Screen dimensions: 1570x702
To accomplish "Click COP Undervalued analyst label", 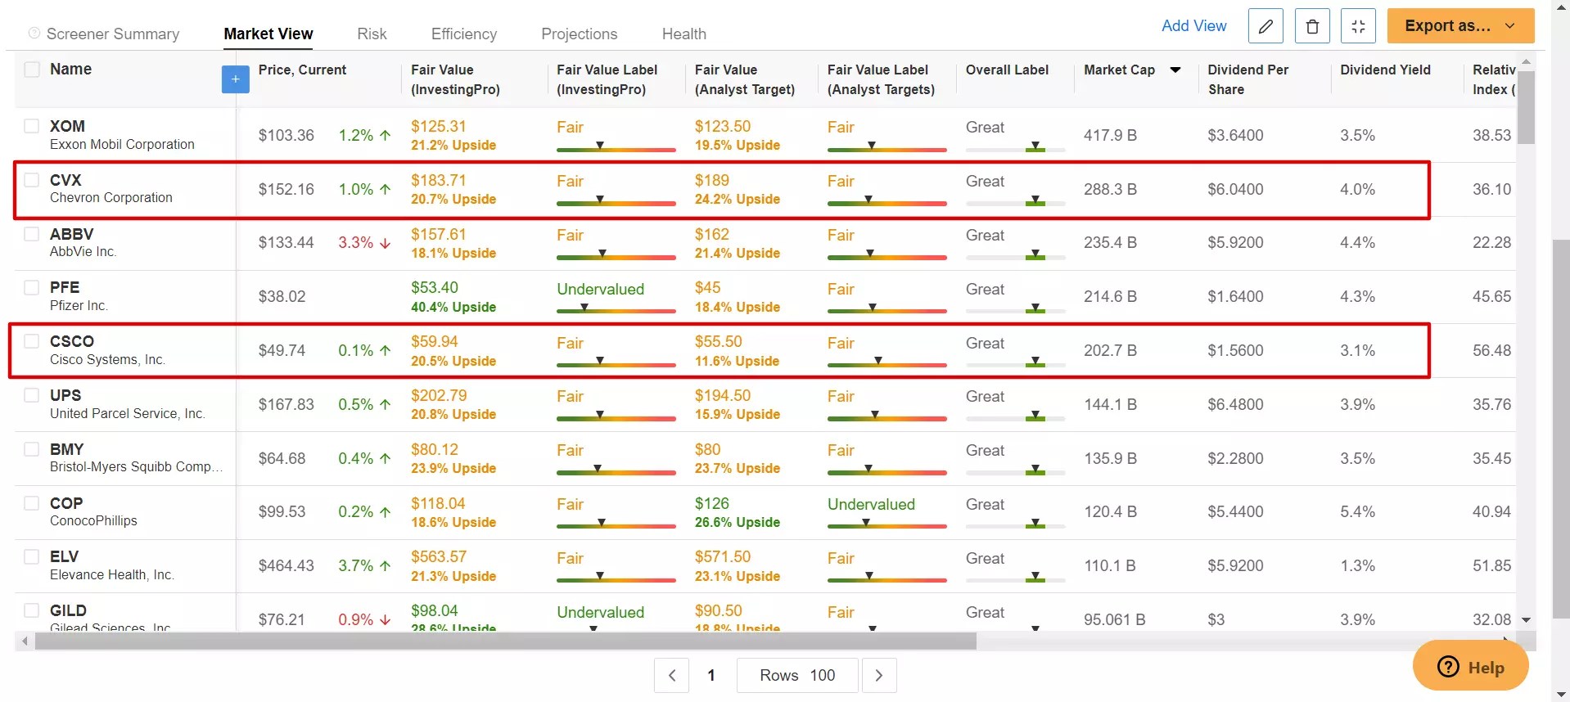I will pos(871,504).
